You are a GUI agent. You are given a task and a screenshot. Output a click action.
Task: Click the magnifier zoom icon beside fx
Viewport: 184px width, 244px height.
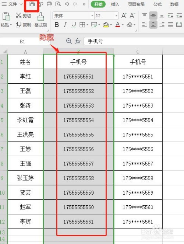tap(69, 41)
